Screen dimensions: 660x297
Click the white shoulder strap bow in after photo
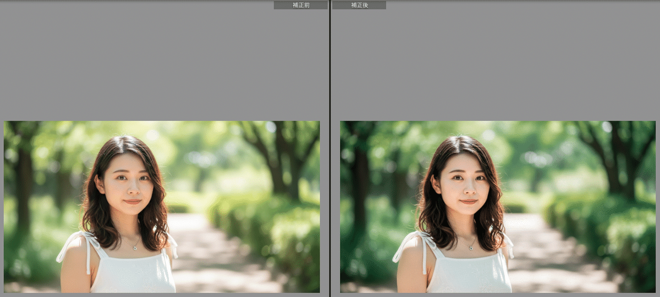421,242
